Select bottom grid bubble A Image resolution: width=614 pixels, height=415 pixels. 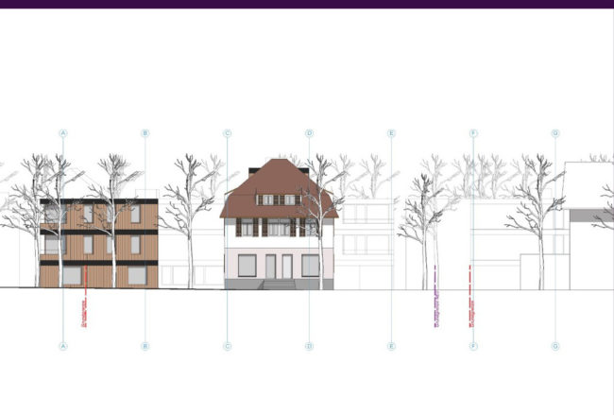pos(63,346)
